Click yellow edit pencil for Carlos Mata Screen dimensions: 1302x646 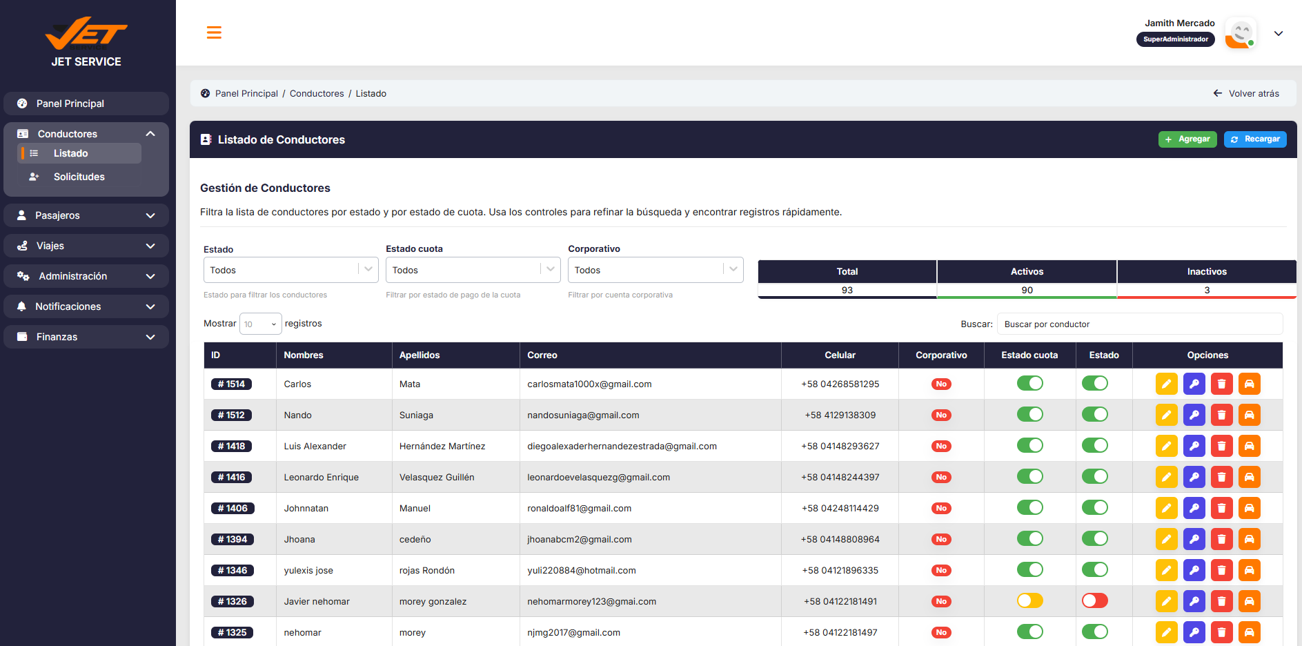1166,384
